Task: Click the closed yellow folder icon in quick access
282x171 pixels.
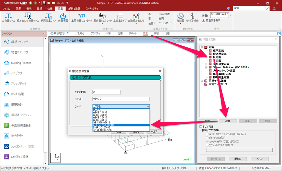Action: 53,3
